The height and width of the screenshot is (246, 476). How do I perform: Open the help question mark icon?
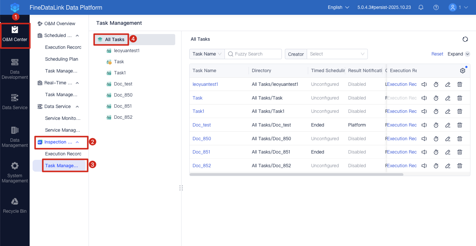436,7
